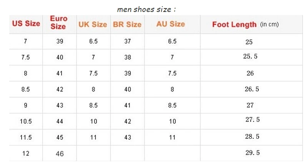
Task: Select foot length 28.5 cell
Action: click(x=252, y=137)
